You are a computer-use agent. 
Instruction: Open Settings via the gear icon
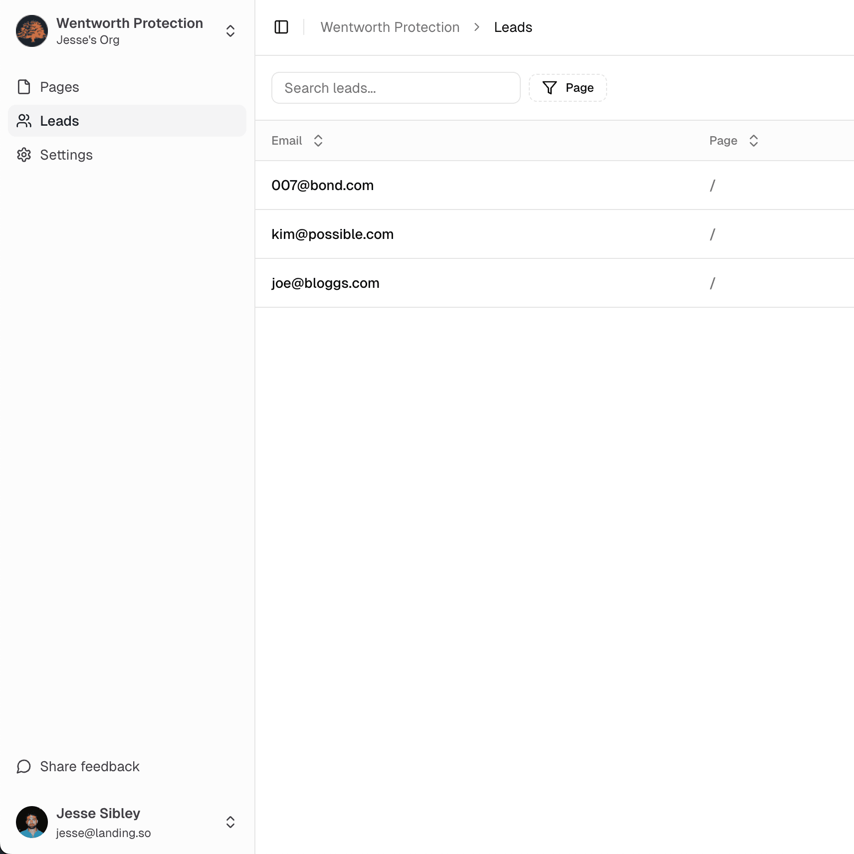pos(24,155)
